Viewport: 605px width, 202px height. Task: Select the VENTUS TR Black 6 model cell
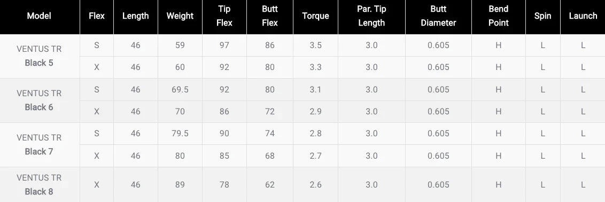tap(39, 100)
